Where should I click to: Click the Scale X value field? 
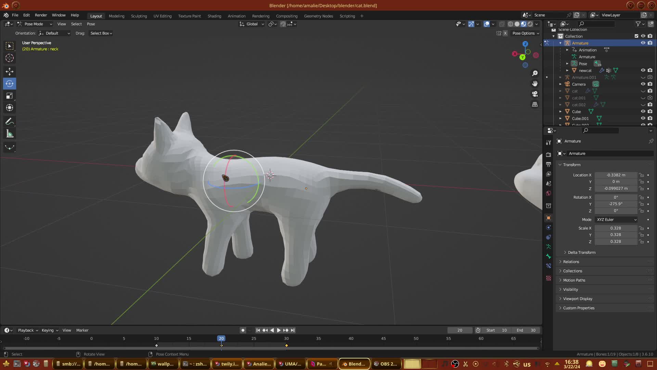615,228
